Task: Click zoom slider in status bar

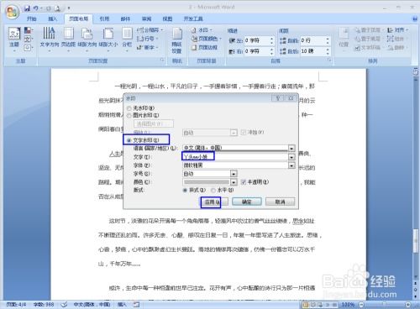Action: pyautogui.click(x=385, y=305)
